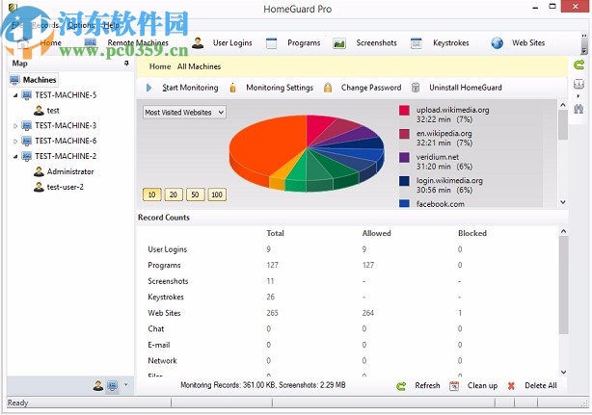Show top 100 websites in chart
The image size is (592, 415).
click(x=217, y=195)
